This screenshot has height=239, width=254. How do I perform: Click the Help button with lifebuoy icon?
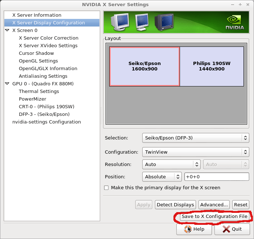194,229
